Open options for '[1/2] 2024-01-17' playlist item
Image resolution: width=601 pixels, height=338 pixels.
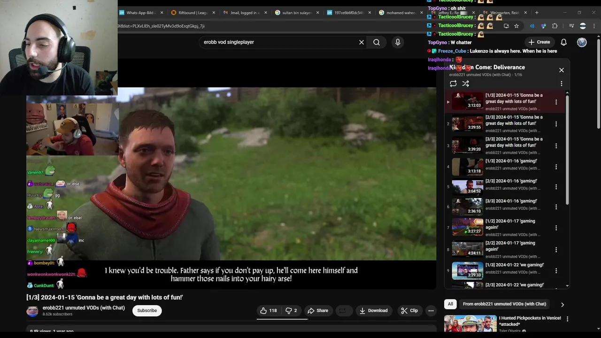[x=556, y=228]
